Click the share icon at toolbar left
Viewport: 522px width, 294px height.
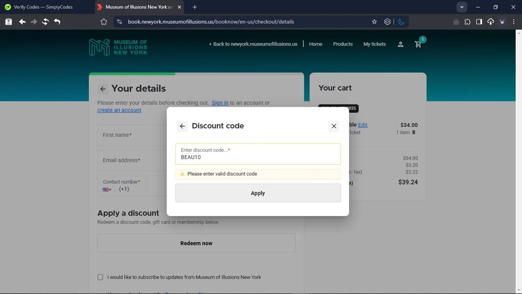click(9, 22)
